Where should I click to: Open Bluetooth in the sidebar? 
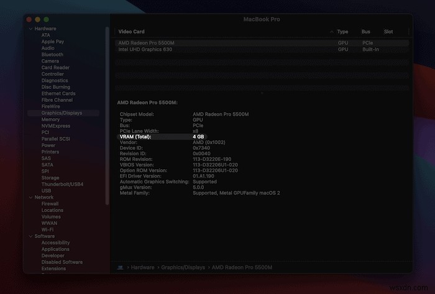point(52,55)
